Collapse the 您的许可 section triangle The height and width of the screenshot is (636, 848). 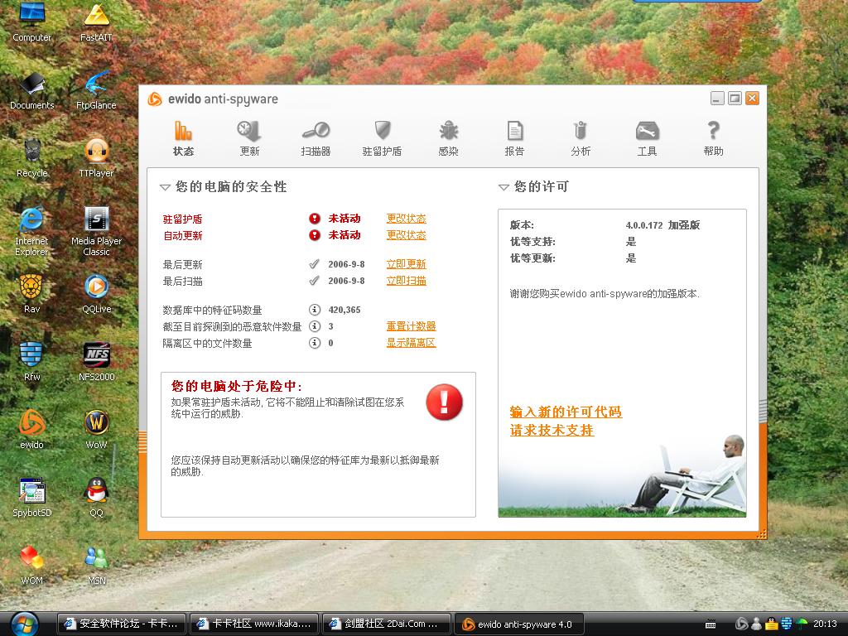click(x=503, y=188)
